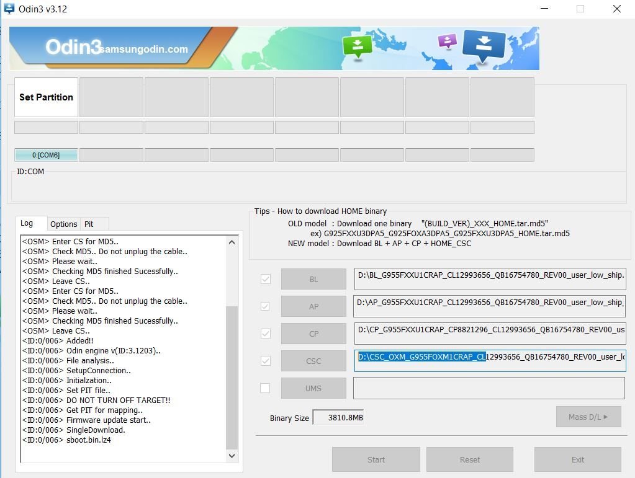Image resolution: width=635 pixels, height=478 pixels.
Task: Click the Binary Size value field
Action: point(338,417)
